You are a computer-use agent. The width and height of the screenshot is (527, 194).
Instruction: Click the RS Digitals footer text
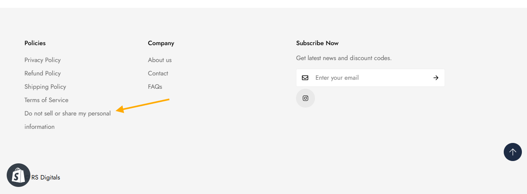[46, 178]
